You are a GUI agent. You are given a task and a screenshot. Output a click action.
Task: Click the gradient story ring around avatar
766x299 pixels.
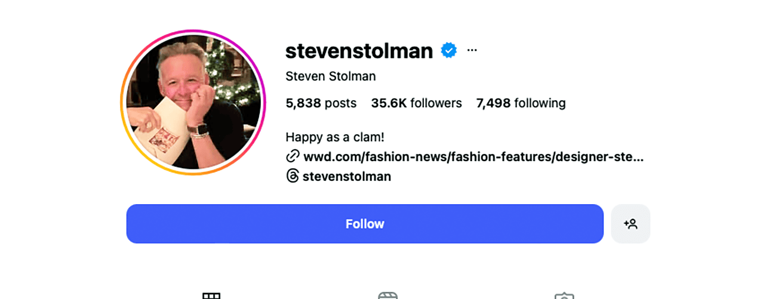(x=193, y=31)
